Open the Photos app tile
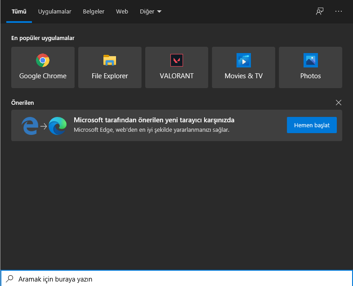This screenshot has width=353, height=286. tap(310, 67)
